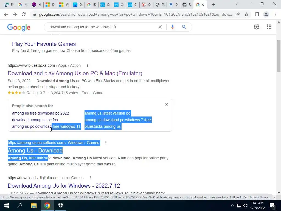Image resolution: width=281 pixels, height=211 pixels.
Task: Switch to the download-icon 'D' tab
Action: tap(174, 5)
